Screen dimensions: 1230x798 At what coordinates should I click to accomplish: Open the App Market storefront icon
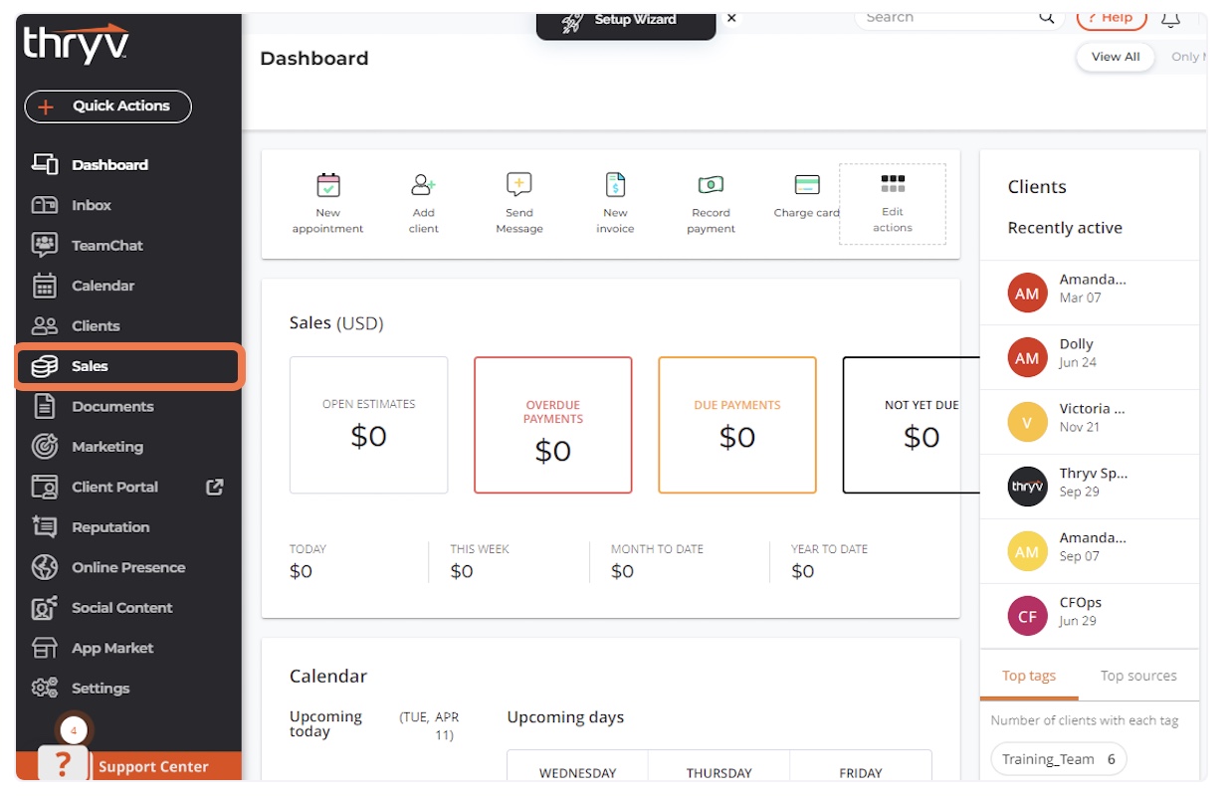point(45,648)
